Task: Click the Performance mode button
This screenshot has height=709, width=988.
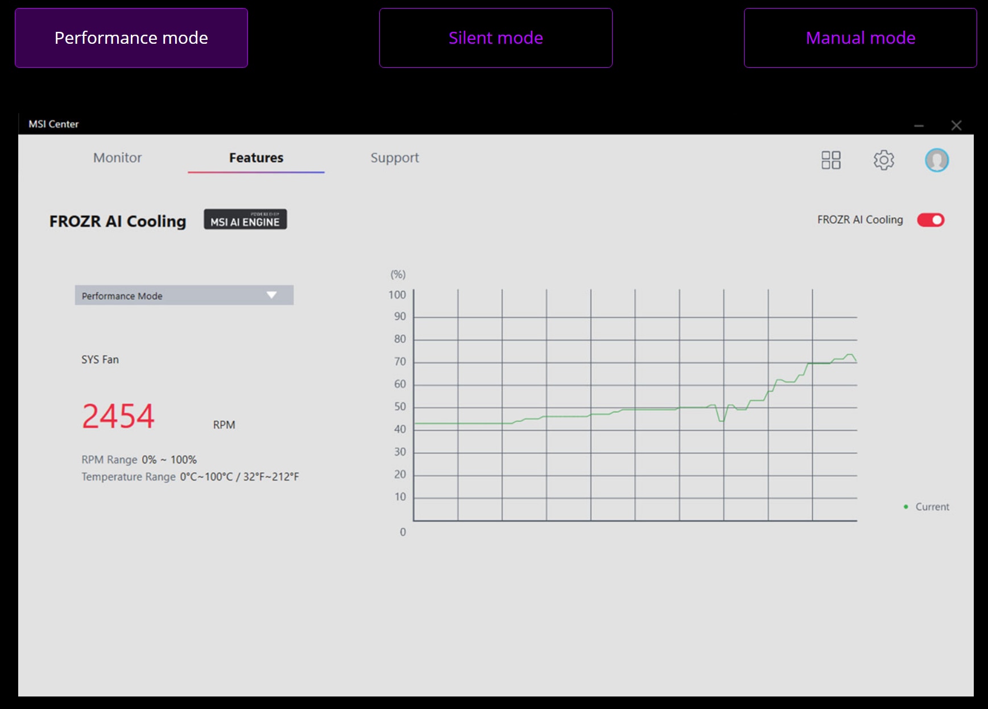Action: [131, 38]
